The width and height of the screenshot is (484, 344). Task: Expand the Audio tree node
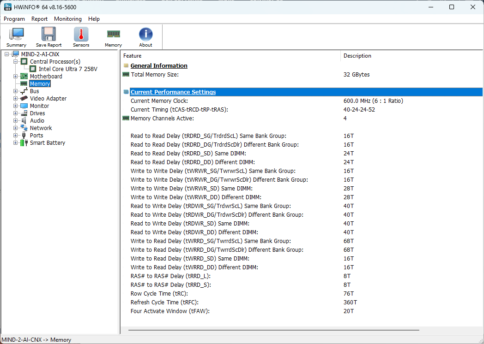coord(15,120)
